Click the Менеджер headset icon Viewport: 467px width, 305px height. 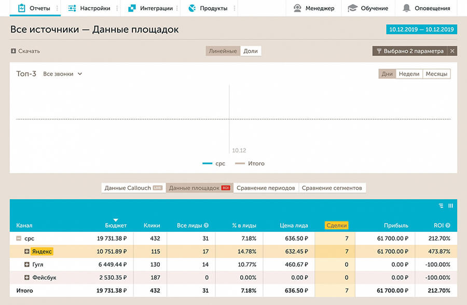pos(297,8)
